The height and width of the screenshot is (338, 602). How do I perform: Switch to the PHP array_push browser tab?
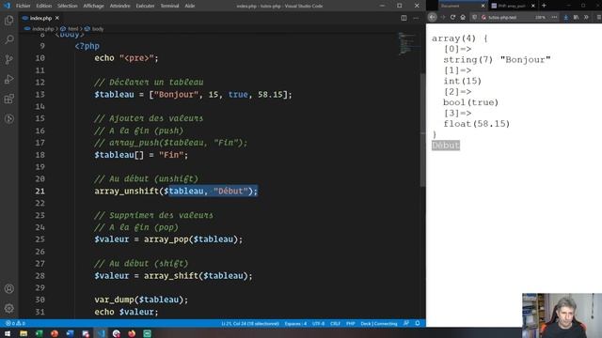point(513,6)
